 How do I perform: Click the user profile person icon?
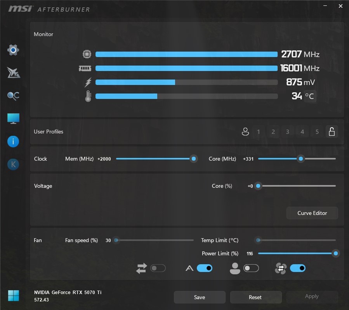245,132
